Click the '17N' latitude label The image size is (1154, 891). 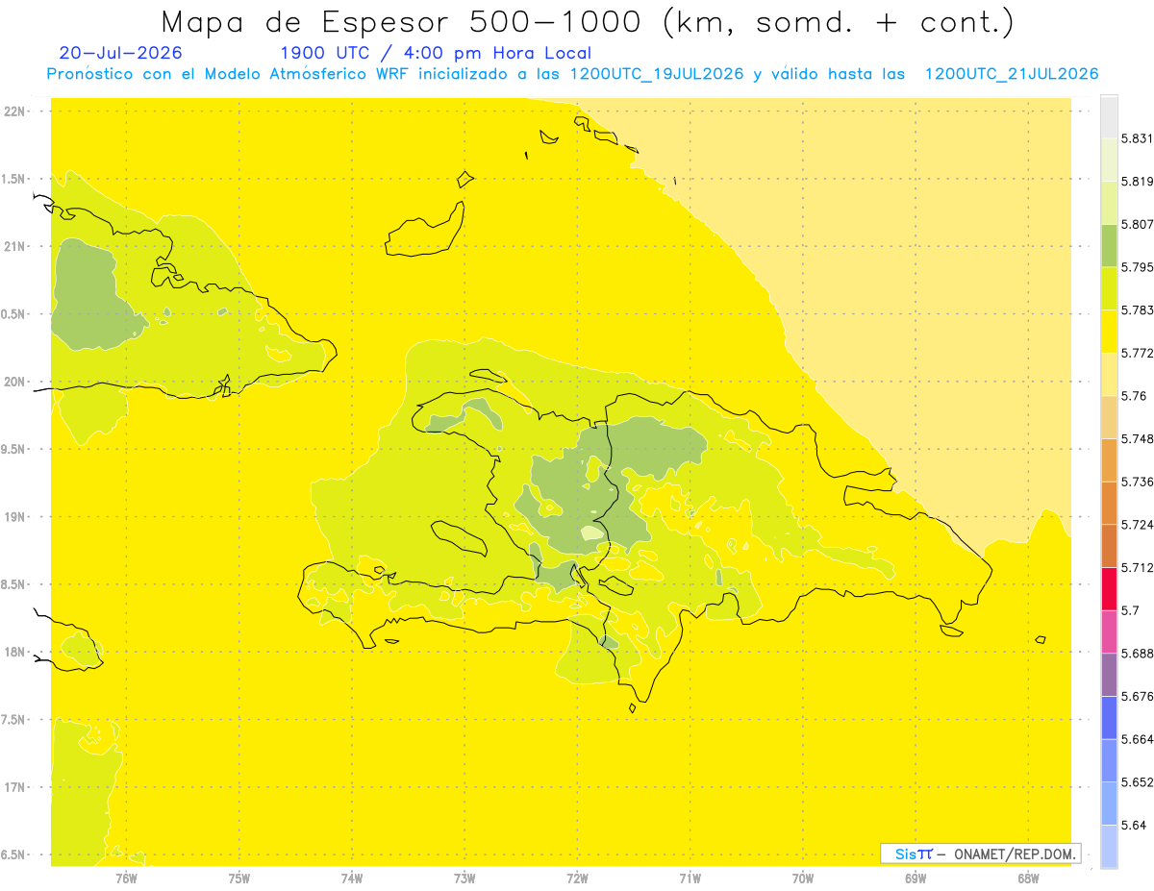coord(14,787)
